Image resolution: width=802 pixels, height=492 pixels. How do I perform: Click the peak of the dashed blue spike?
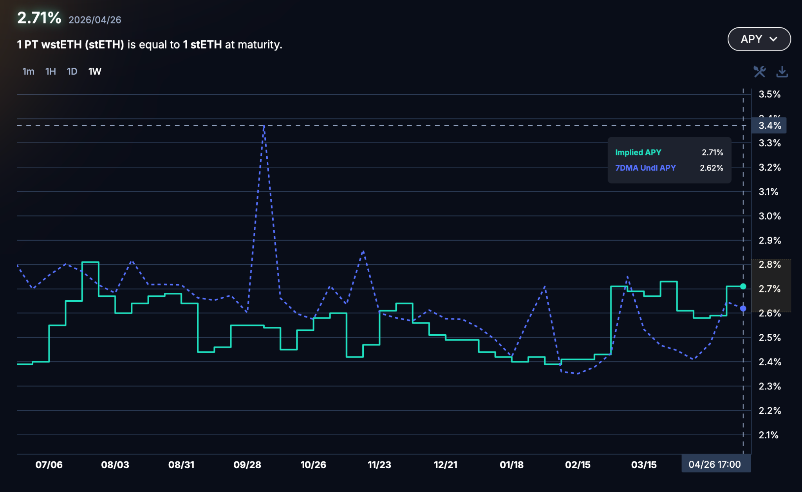264,126
